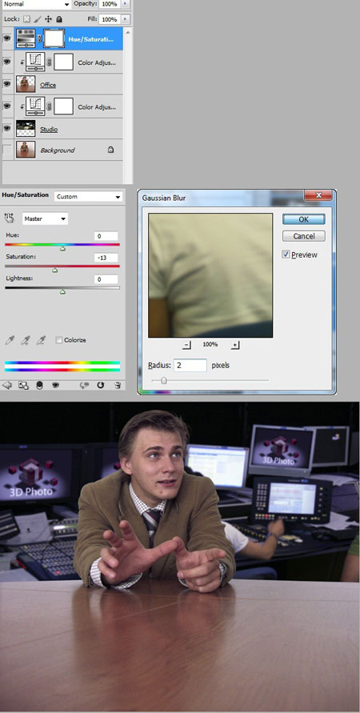The height and width of the screenshot is (713, 360).
Task: Reset adjustment to defaults icon
Action: pyautogui.click(x=101, y=385)
